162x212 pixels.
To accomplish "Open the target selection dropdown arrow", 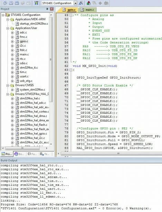I will 76,3.
